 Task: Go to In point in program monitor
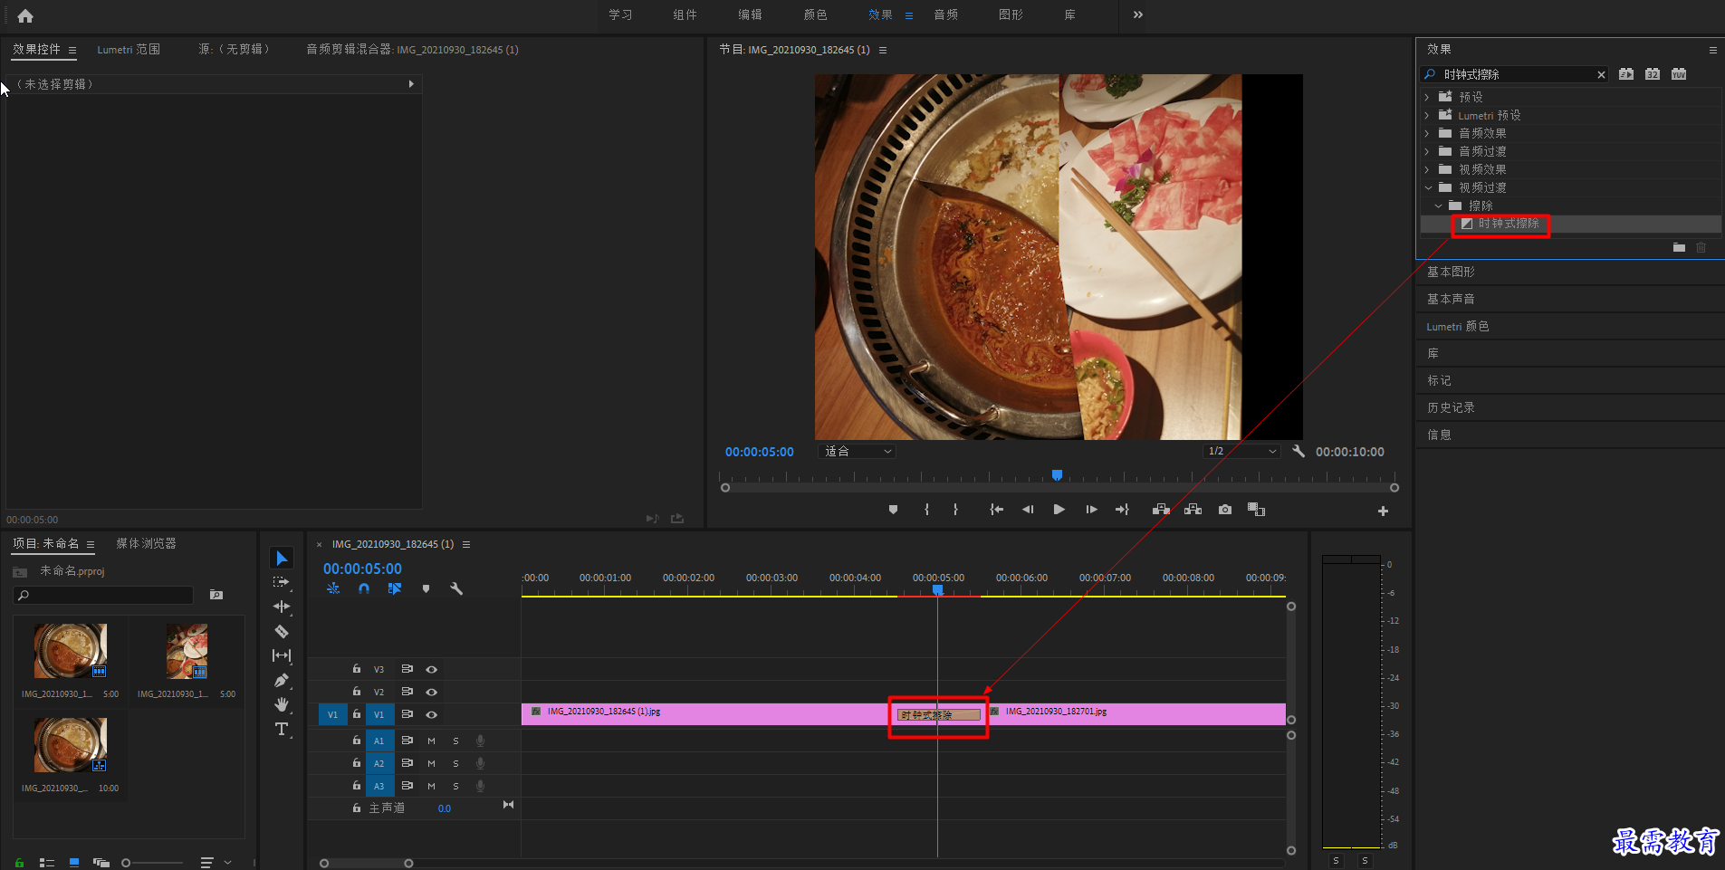[996, 510]
